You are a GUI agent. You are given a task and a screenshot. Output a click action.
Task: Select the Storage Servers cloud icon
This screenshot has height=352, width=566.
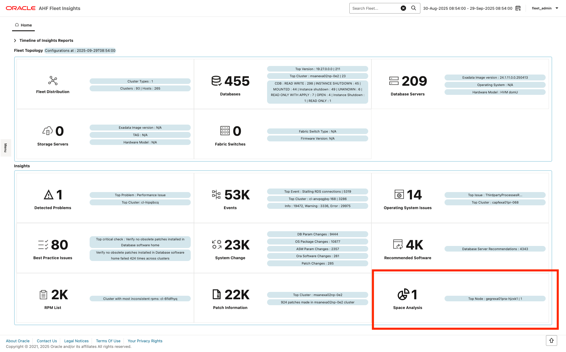pyautogui.click(x=47, y=130)
